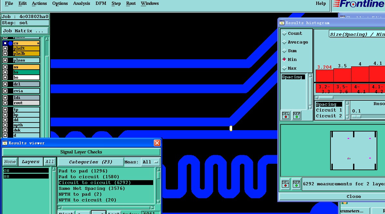The height and width of the screenshot is (214, 385).
Task: Click the categories horizontal scroll-right arrow
Action: point(152,208)
